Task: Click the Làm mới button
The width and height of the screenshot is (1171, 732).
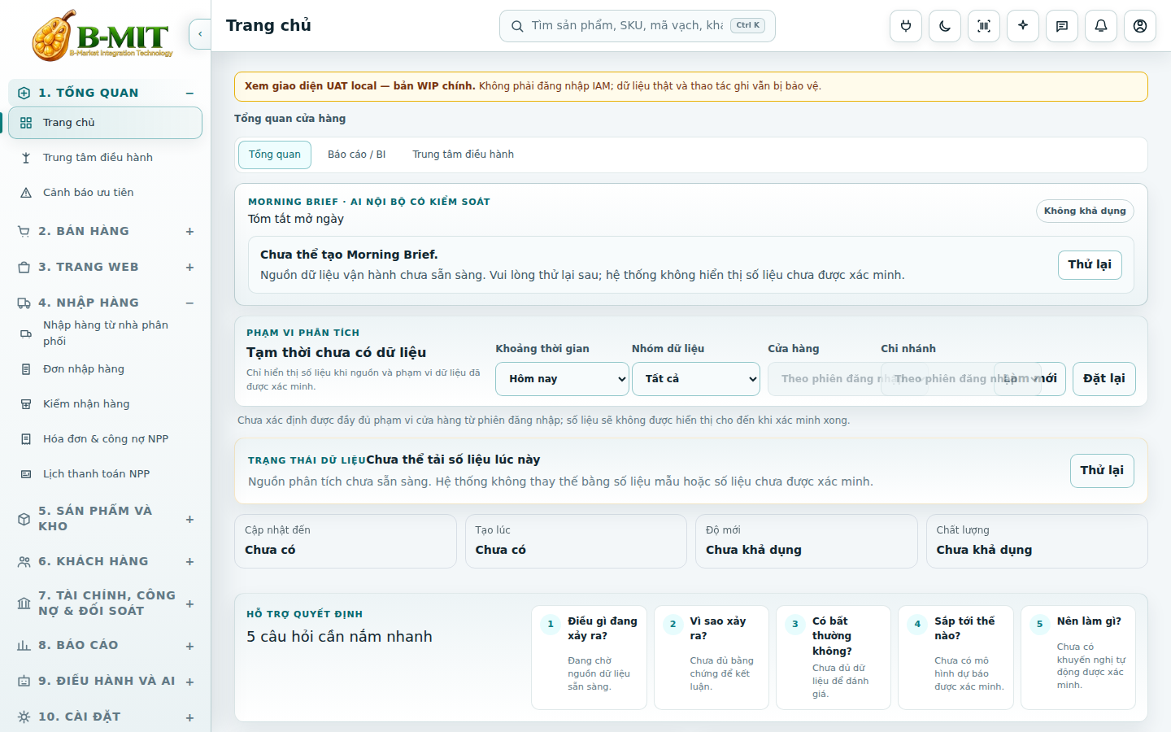Action: pos(1030,379)
